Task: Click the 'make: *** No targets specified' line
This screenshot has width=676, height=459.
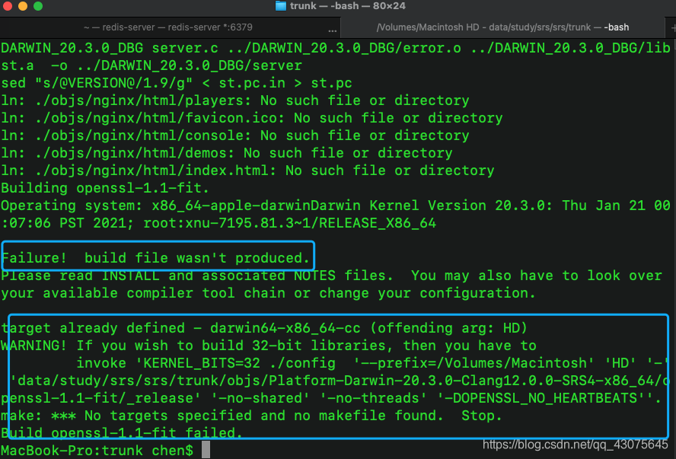Action: point(251,416)
